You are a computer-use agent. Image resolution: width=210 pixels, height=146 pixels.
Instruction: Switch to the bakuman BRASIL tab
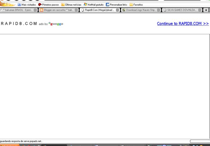click(19, 10)
